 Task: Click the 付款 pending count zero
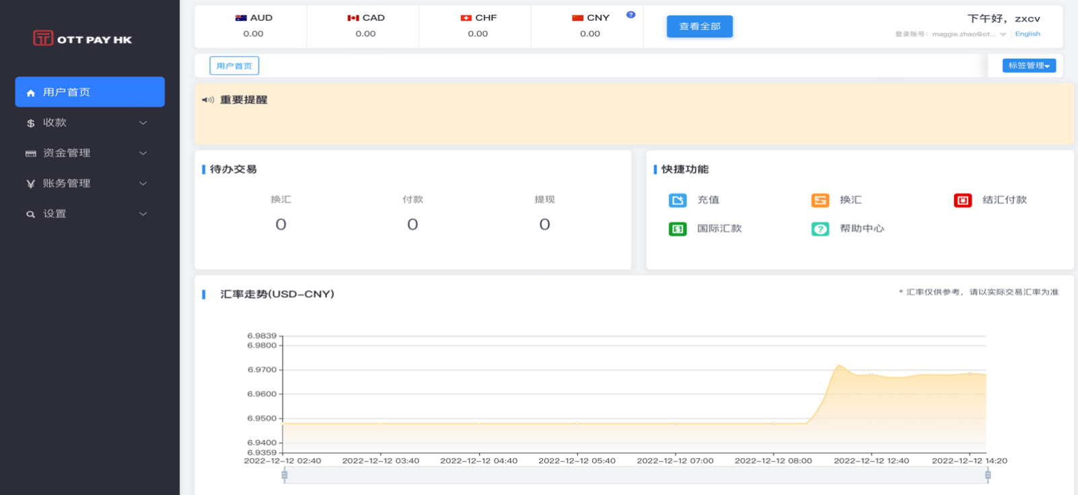pos(412,224)
